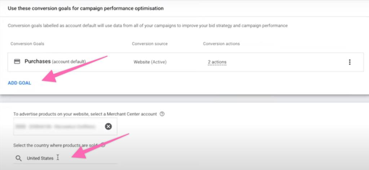The width and height of the screenshot is (369, 170).
Task: Open help for Merchant Center account
Action: pos(162,114)
